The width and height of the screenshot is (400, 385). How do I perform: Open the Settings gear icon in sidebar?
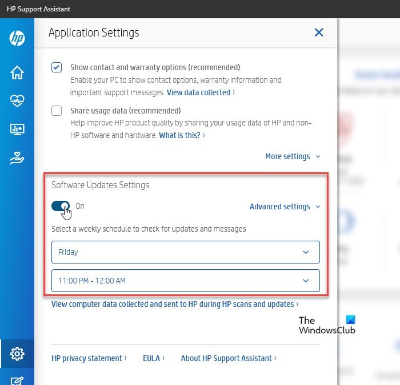tap(17, 354)
